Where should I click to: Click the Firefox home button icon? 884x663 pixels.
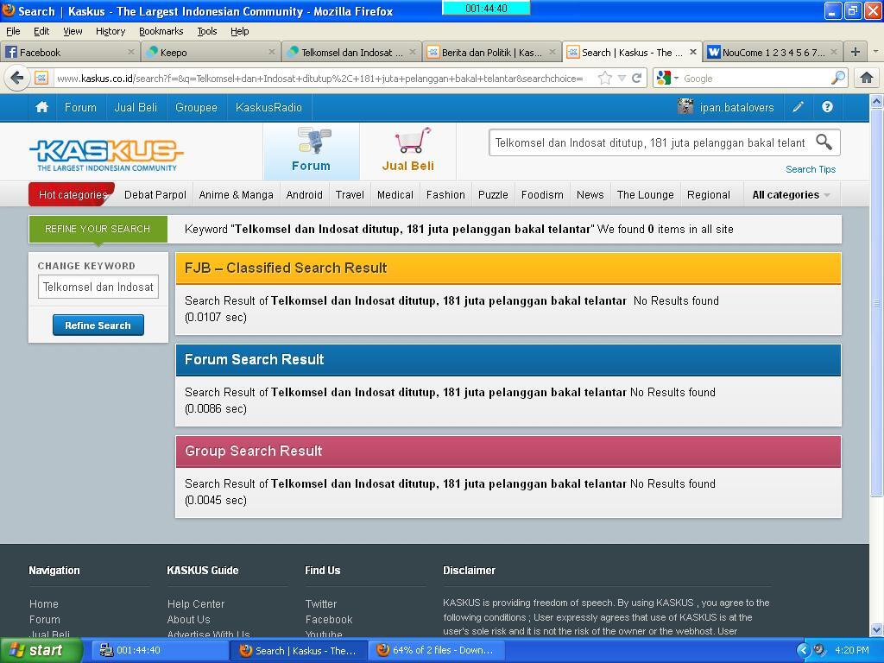(867, 78)
